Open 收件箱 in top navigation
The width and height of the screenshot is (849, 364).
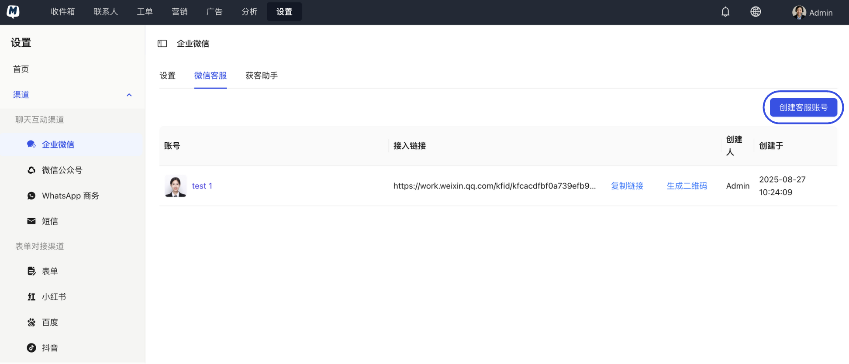tap(63, 12)
